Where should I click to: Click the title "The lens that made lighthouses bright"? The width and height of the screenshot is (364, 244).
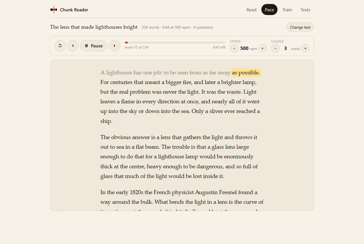tap(94, 27)
